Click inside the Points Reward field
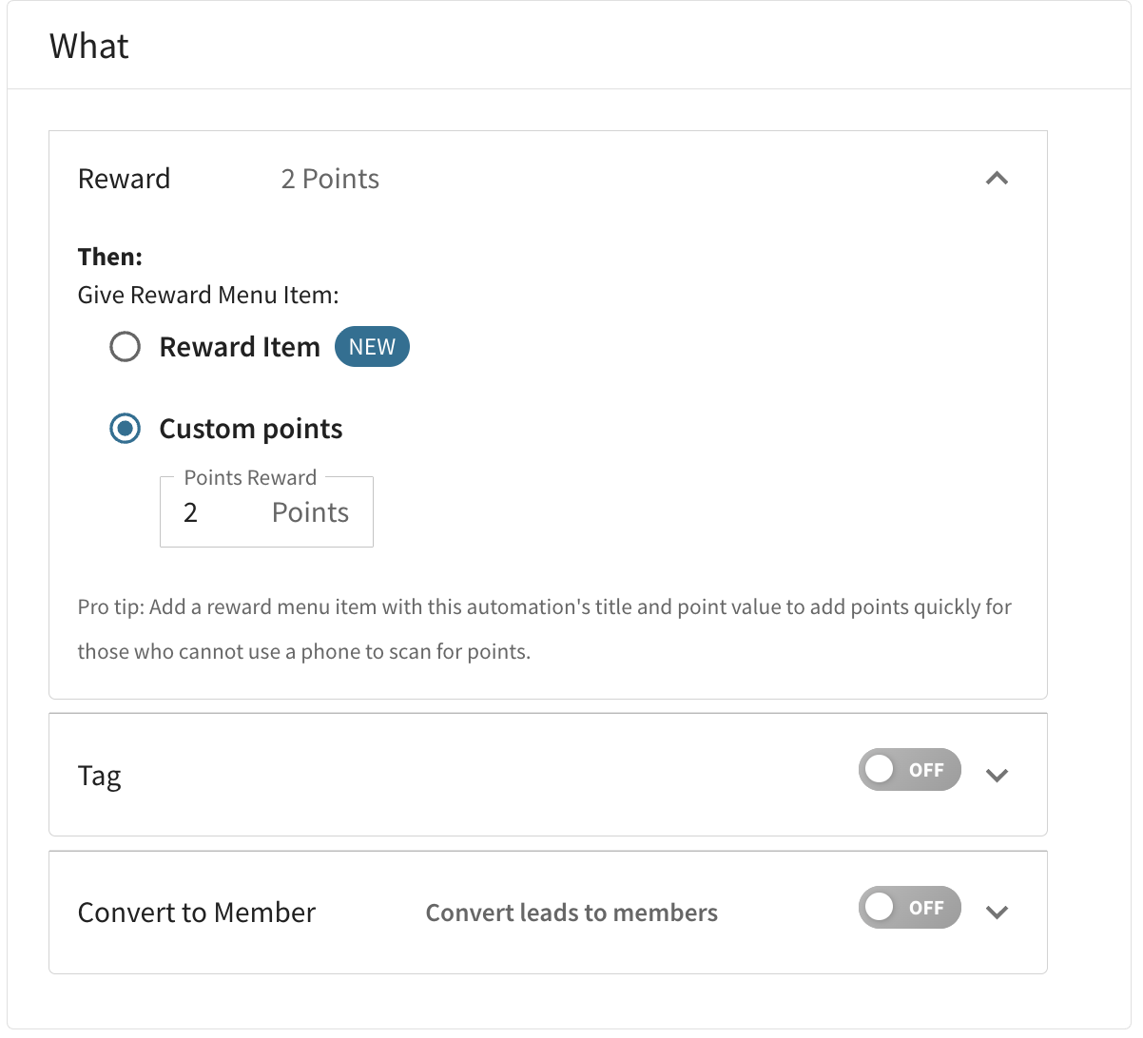Screen dimensions: 1143x1038 266,512
